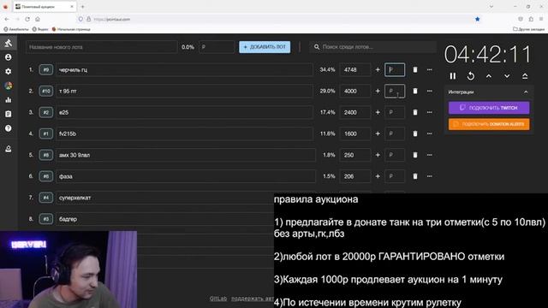Open the statistics bar chart icon

[x=9, y=100]
